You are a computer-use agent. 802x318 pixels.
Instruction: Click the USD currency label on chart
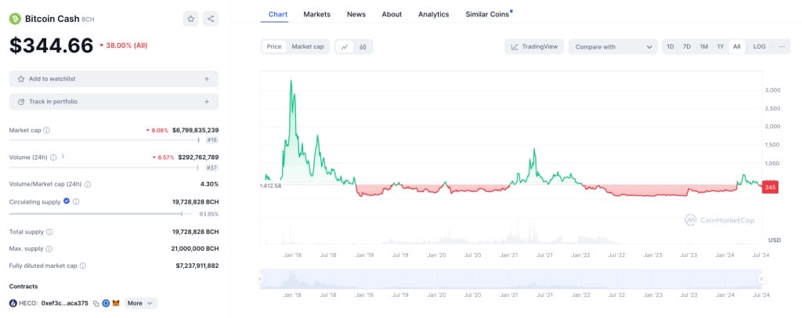click(x=774, y=240)
